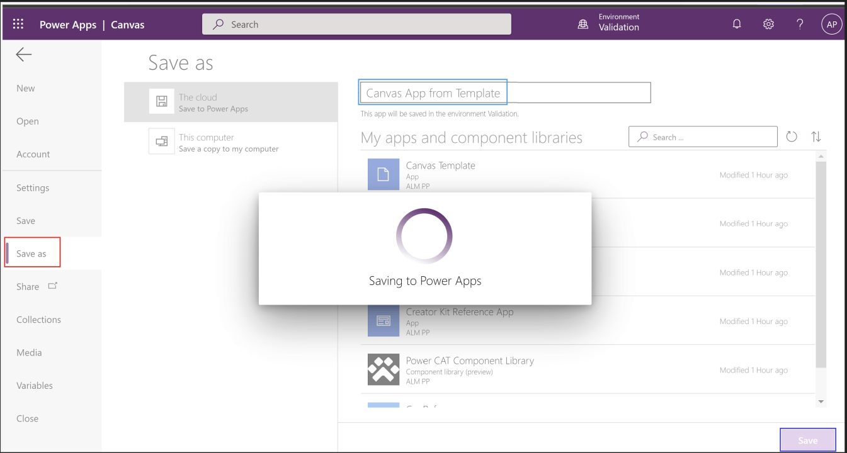This screenshot has width=847, height=453.
Task: Open the Power Apps app launcher waffle
Action: [x=18, y=23]
